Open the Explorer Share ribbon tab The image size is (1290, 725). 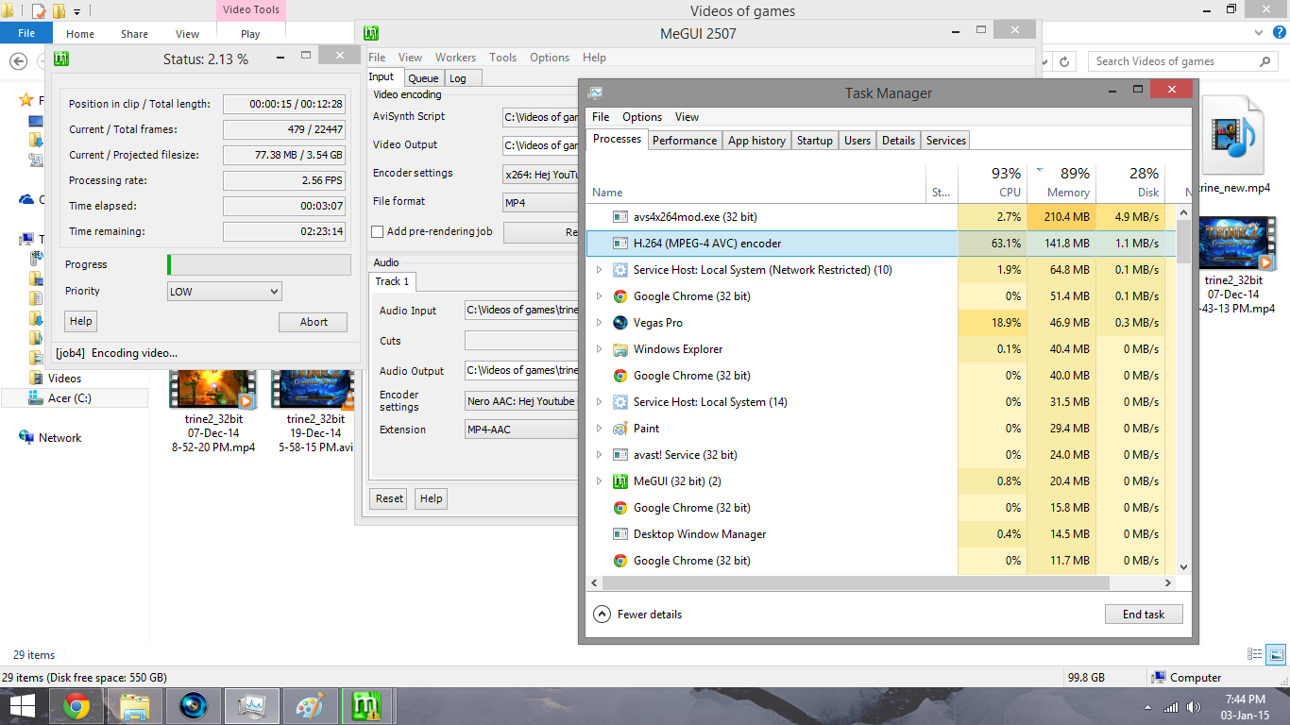coord(134,34)
